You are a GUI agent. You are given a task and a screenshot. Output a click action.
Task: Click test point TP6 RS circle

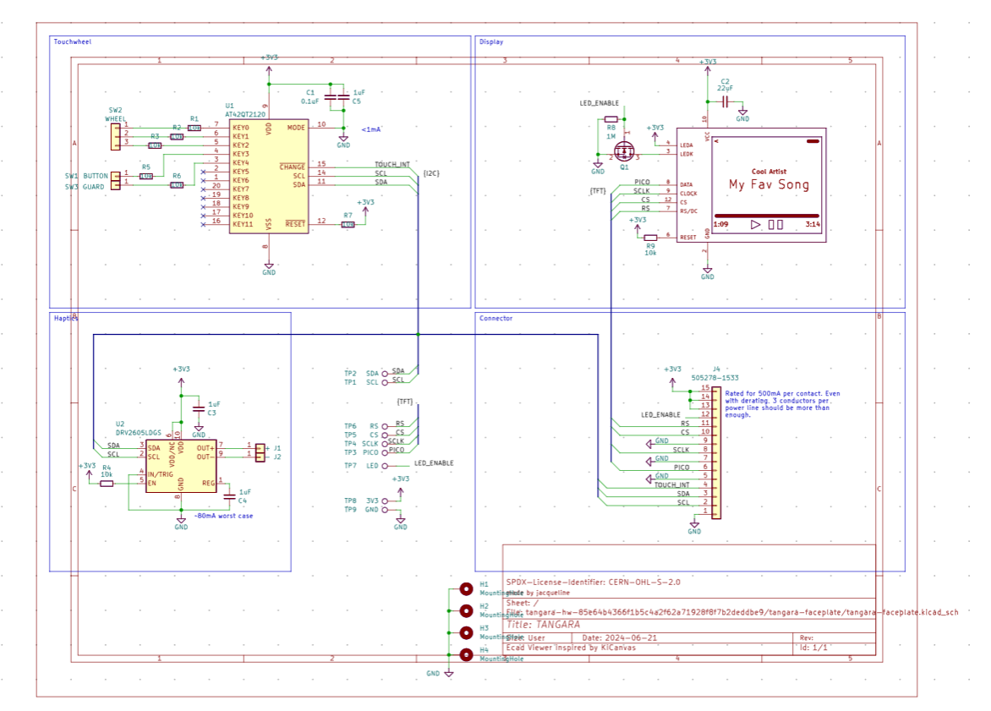pos(385,427)
